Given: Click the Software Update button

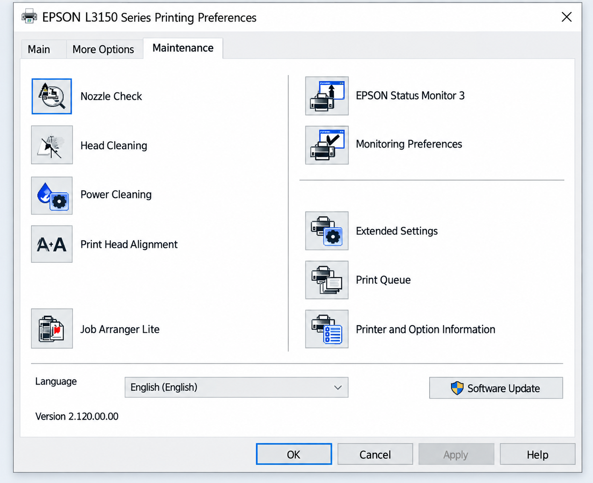Looking at the screenshot, I should (x=496, y=388).
